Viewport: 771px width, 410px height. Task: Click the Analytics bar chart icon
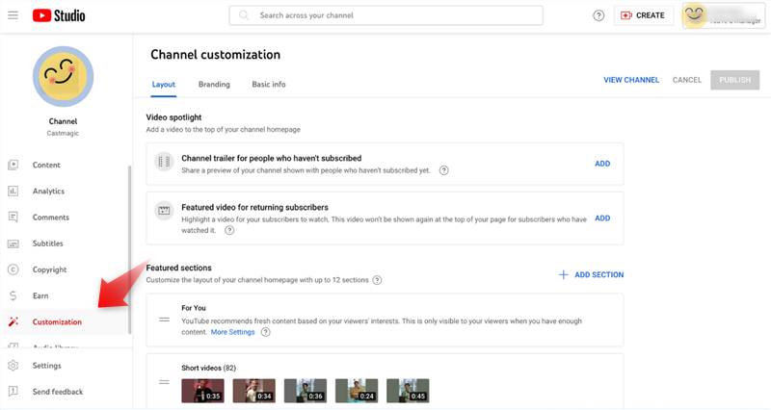click(13, 191)
